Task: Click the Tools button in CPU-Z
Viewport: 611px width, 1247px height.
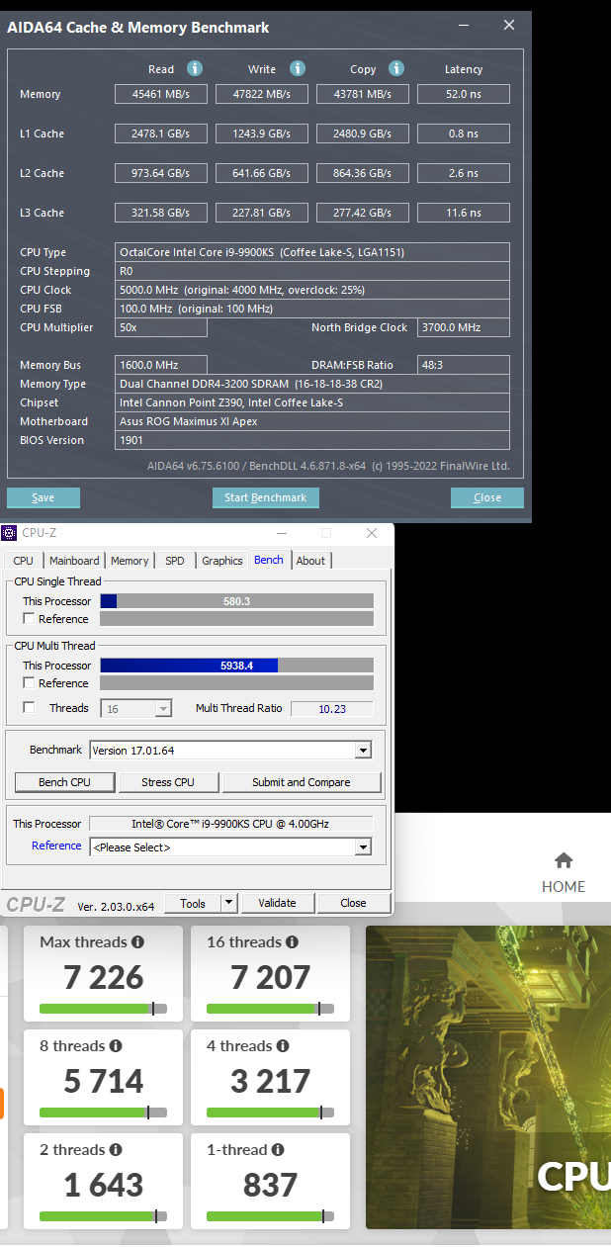Action: tap(193, 903)
